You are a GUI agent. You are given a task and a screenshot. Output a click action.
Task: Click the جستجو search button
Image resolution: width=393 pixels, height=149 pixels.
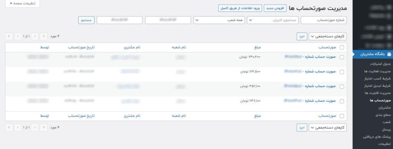point(86,20)
